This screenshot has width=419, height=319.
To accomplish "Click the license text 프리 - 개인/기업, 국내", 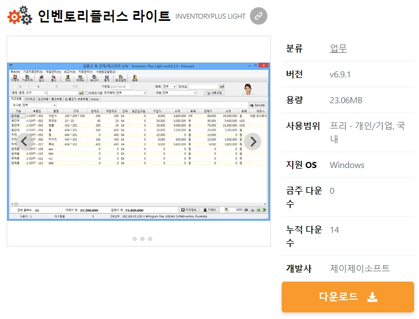I will tap(367, 132).
